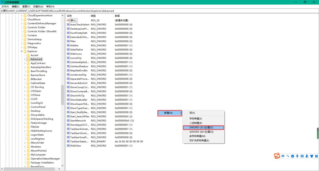Viewport: 319px width, 171px height.
Task: Select the Cortana folder icon in tree
Action: point(25,35)
